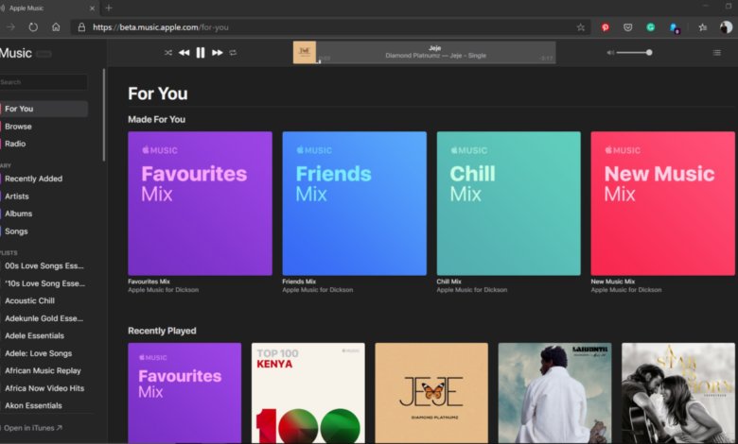738x444 pixels.
Task: Open '10s Love Song Essentials playlist
Action: [x=44, y=283]
